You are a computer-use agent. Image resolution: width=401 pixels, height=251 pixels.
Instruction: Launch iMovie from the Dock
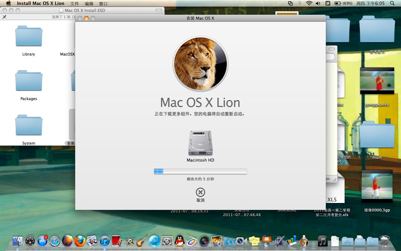point(129,241)
